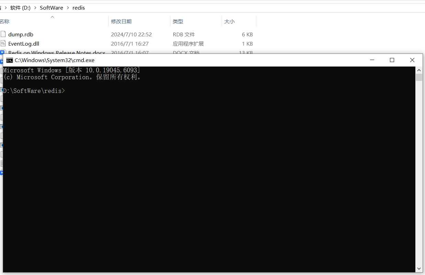Minimize the cmd.exe window
This screenshot has height=275, width=425.
[372, 60]
